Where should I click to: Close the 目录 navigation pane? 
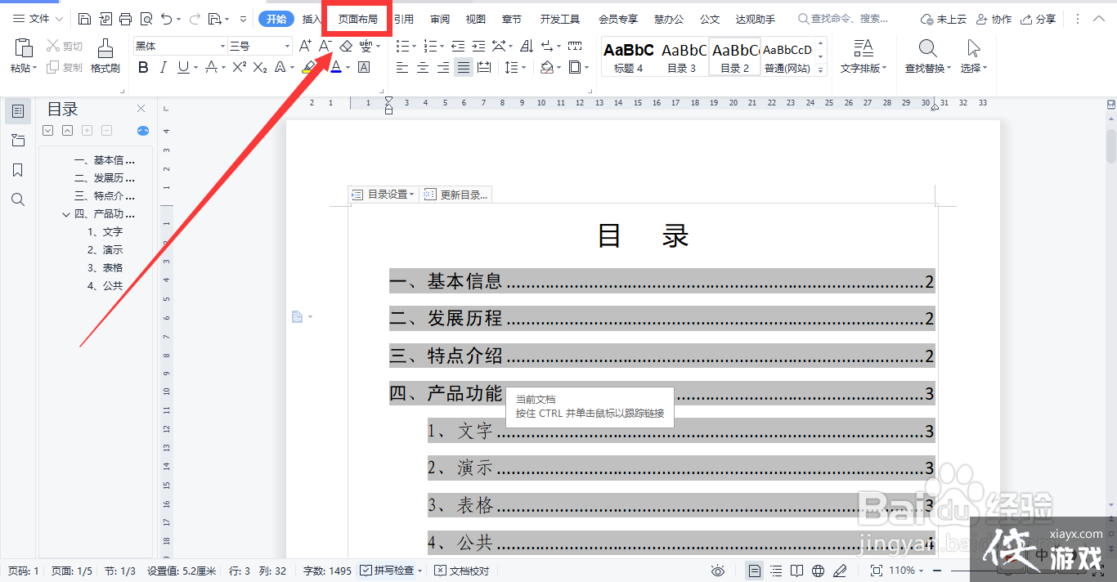pyautogui.click(x=141, y=109)
